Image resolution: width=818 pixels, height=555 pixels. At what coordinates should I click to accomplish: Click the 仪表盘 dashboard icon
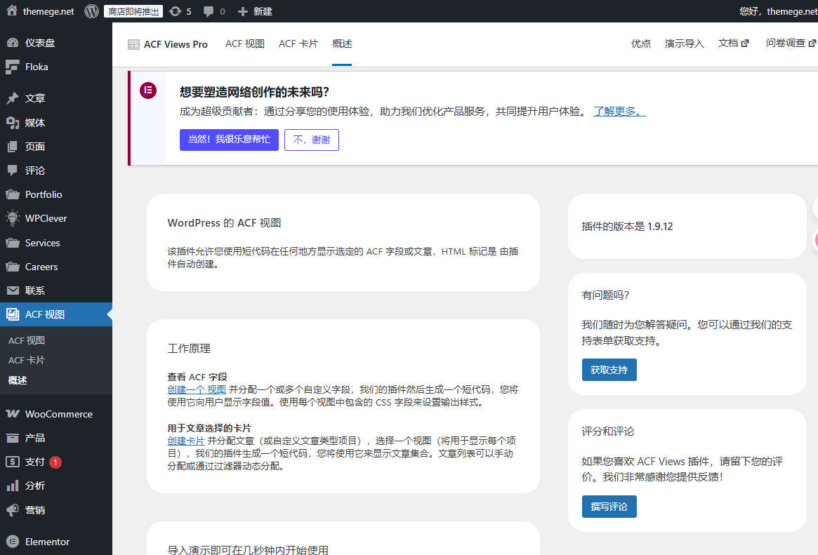point(13,43)
